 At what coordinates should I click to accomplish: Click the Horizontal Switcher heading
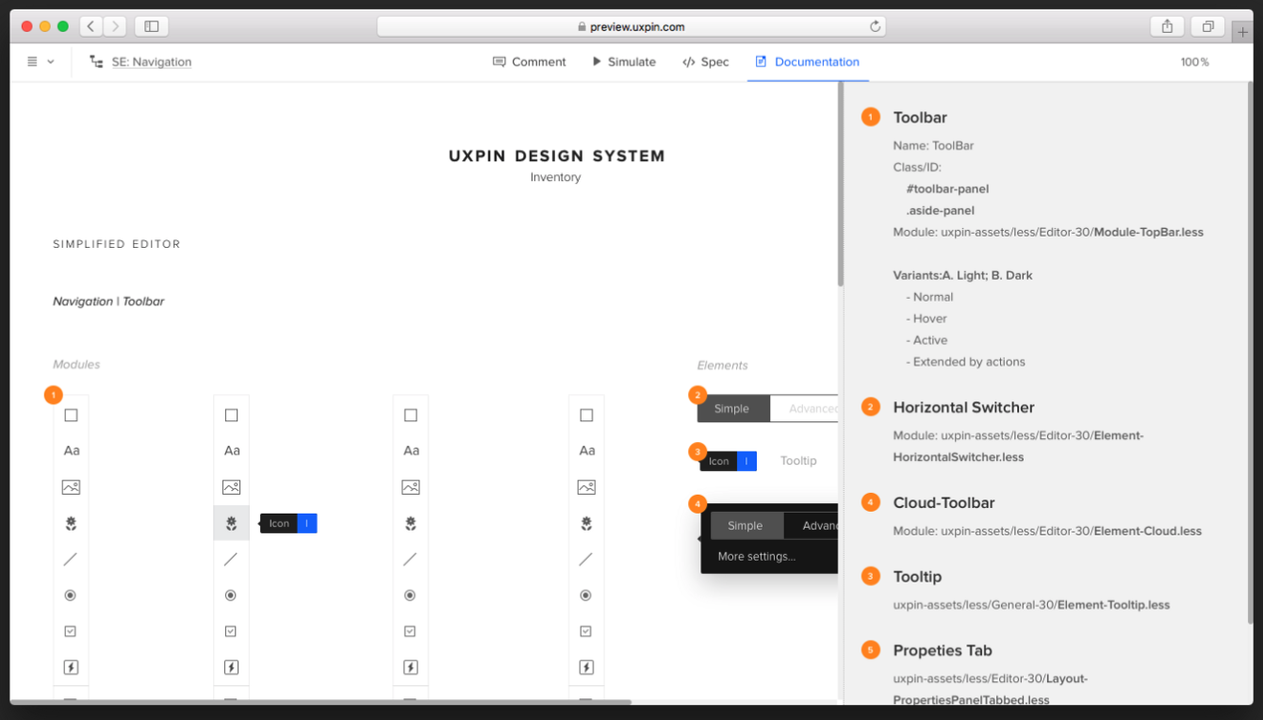(964, 408)
